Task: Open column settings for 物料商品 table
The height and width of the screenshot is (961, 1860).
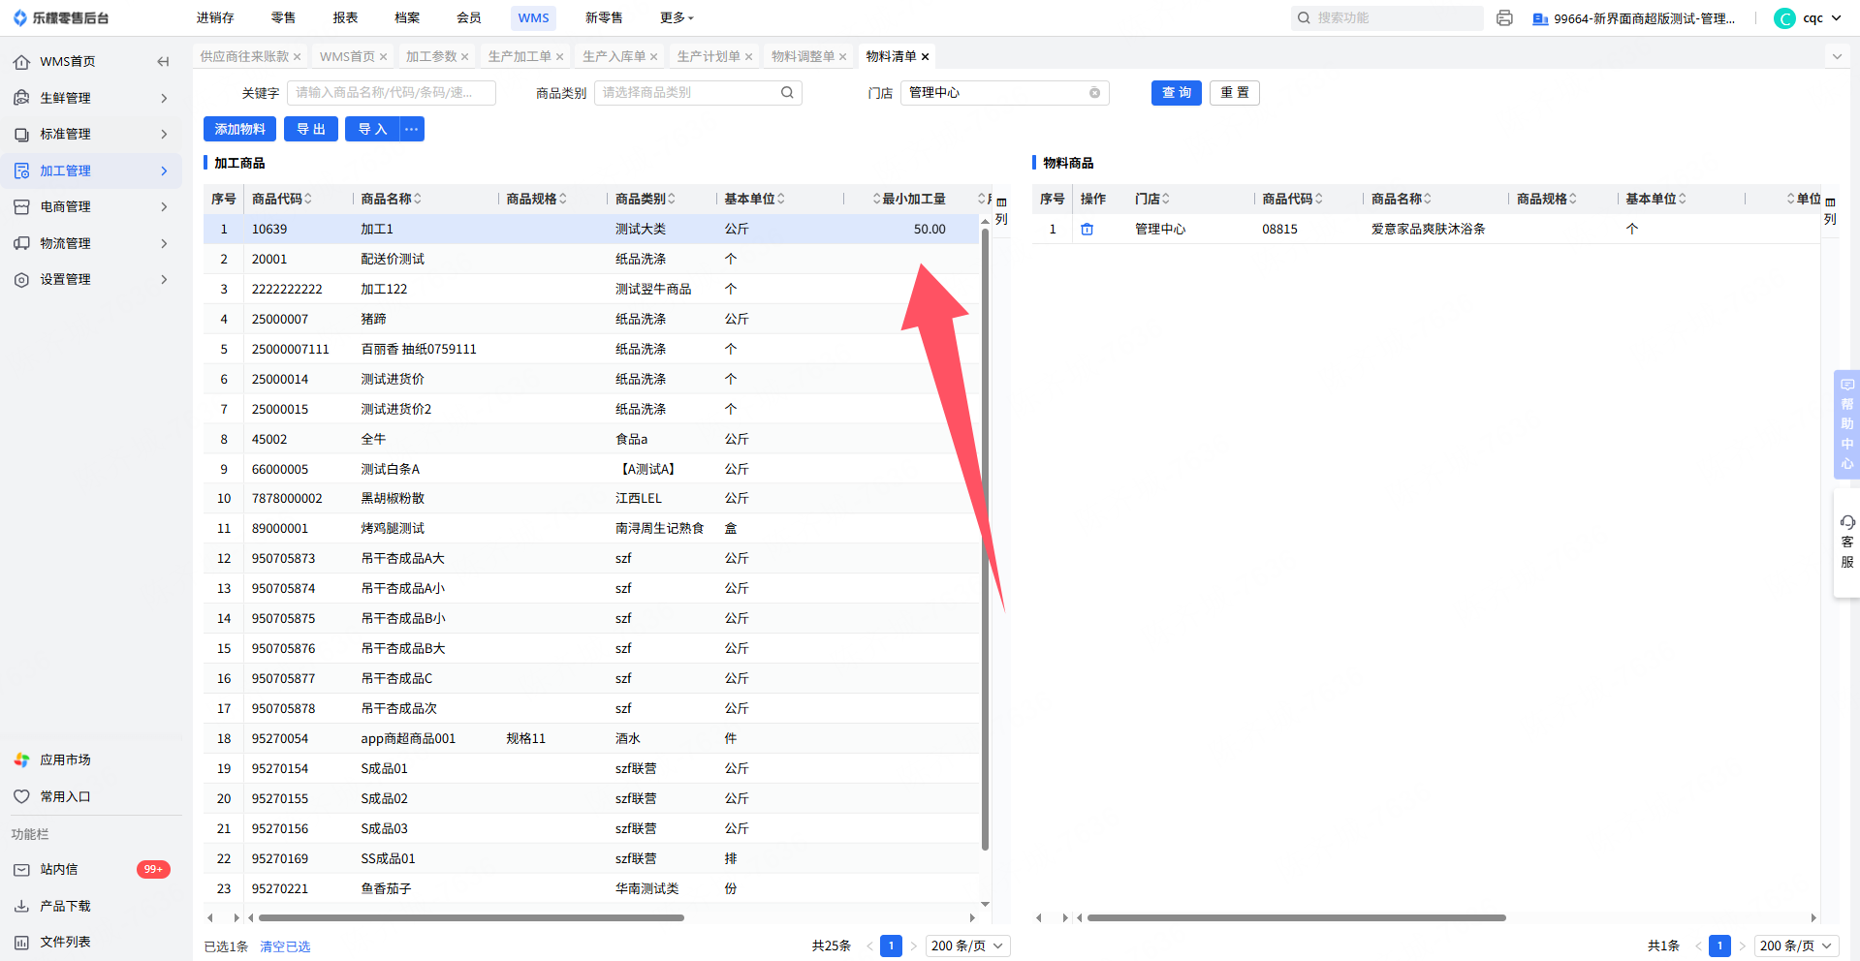Action: tap(1830, 210)
